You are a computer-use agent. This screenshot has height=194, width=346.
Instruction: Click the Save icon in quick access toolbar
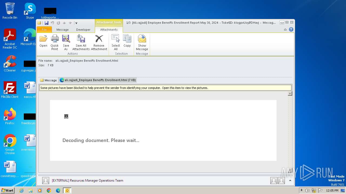point(46,23)
